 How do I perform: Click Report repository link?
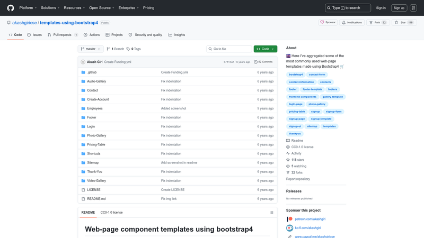point(298,179)
